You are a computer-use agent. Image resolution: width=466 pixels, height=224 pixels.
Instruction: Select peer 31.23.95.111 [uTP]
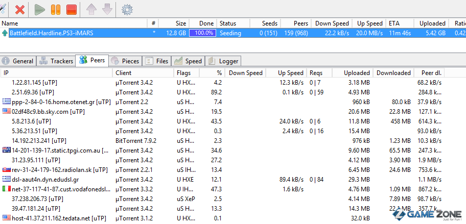36,160
